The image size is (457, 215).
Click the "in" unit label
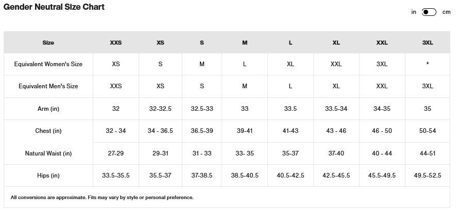(414, 12)
